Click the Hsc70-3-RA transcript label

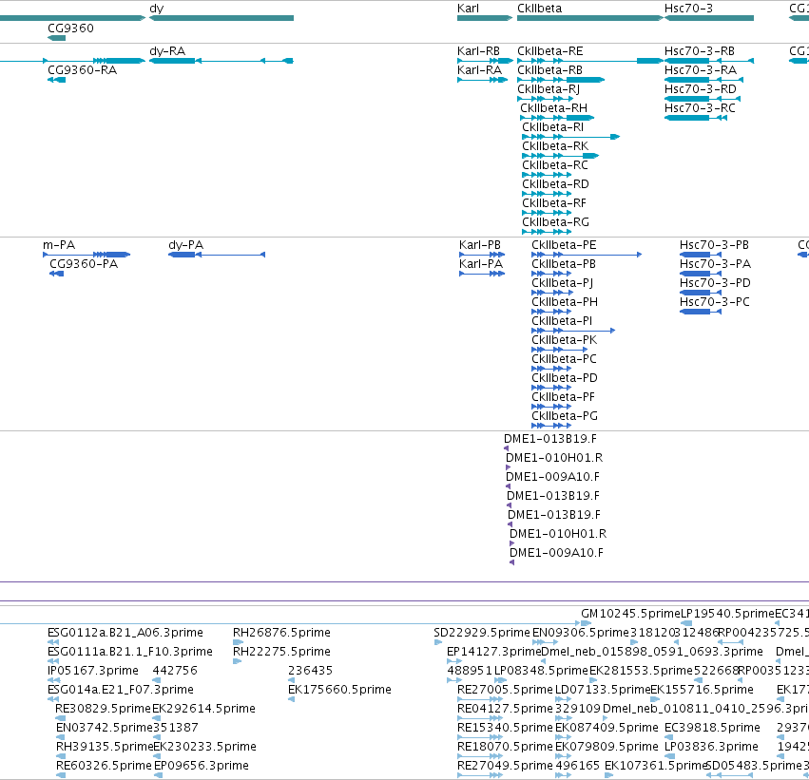[x=700, y=70]
